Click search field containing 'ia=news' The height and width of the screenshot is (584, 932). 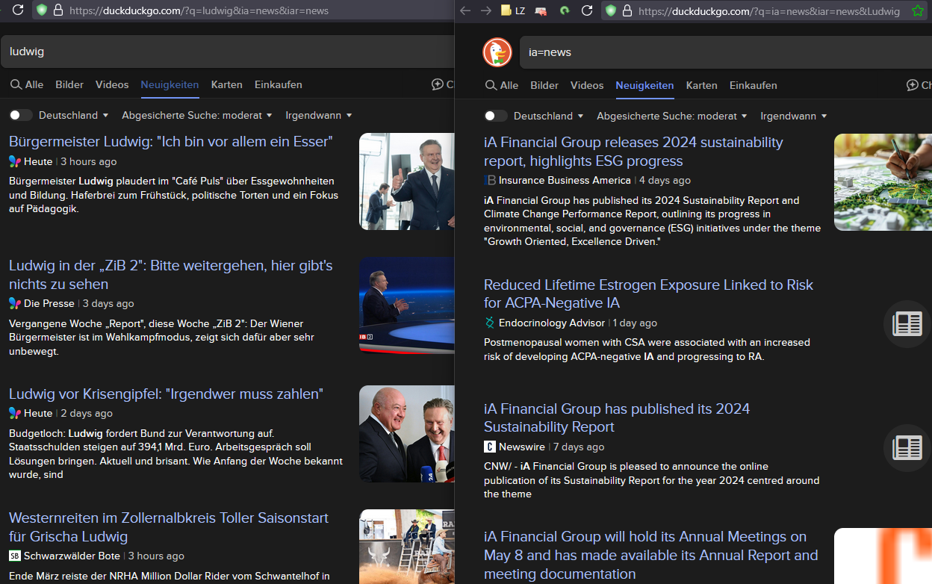click(x=726, y=52)
